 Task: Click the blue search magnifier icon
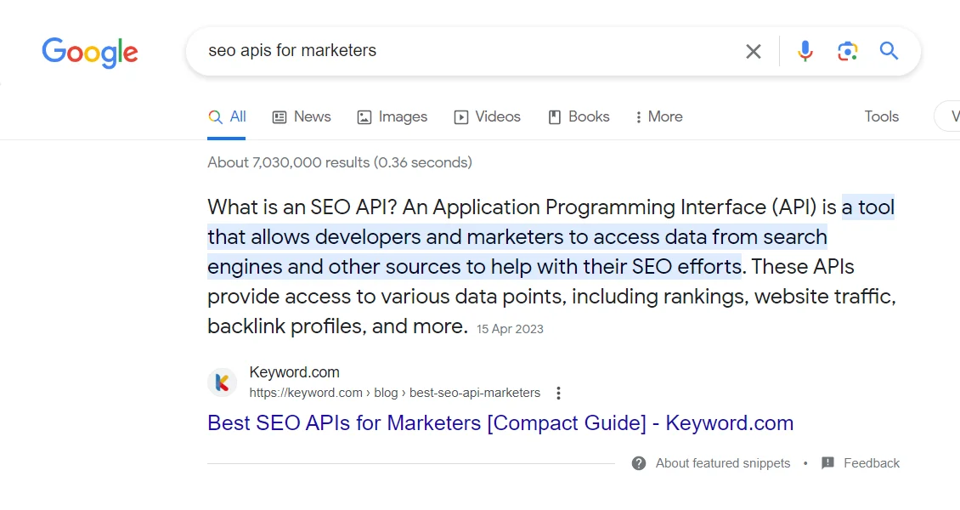tap(889, 51)
